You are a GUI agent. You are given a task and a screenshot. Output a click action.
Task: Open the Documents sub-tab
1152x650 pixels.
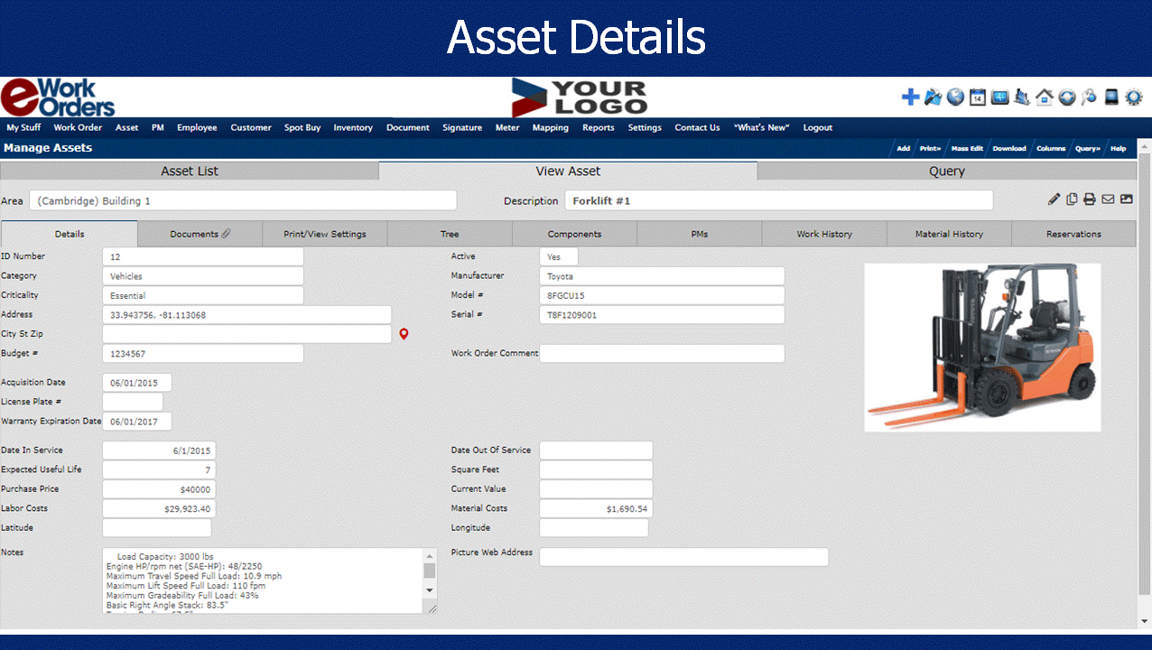(x=200, y=234)
